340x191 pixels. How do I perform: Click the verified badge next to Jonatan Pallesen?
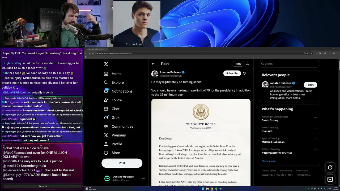tap(183, 72)
